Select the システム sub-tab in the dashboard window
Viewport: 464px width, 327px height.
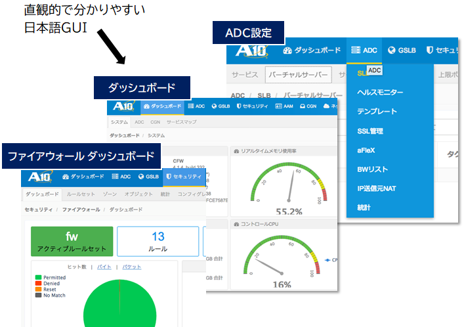pyautogui.click(x=119, y=122)
